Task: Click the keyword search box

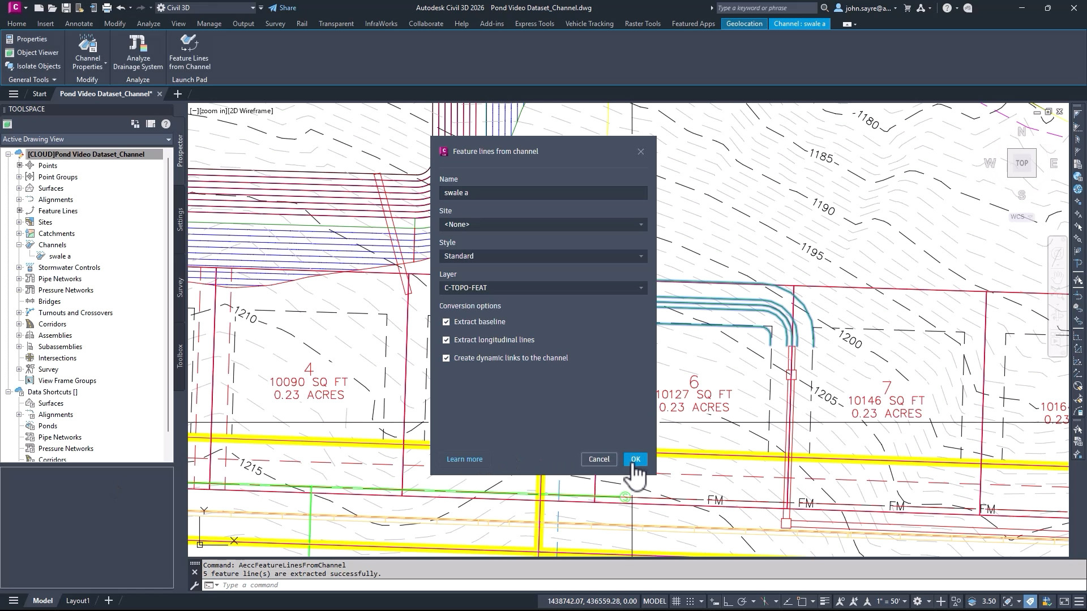Action: tap(765, 8)
